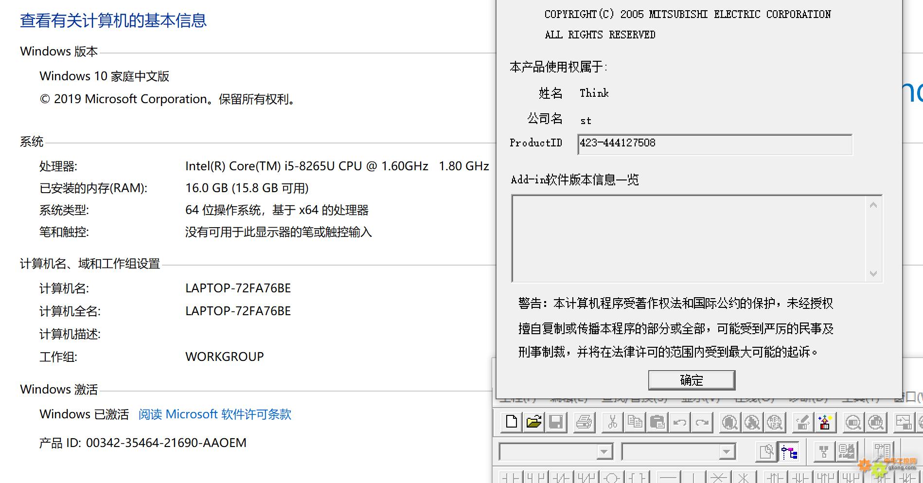The width and height of the screenshot is (923, 483).
Task: Click the 查看有关计算机的基本信息 heading
Action: coord(113,20)
